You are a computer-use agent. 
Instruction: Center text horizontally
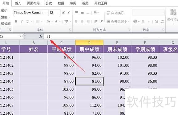[82, 21]
